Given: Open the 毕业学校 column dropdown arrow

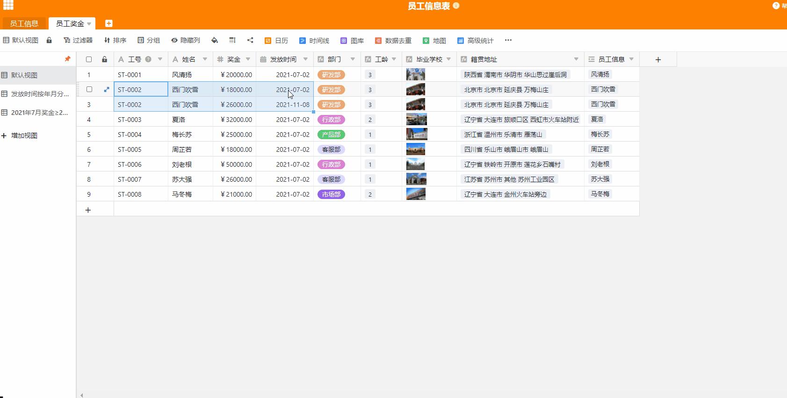Looking at the screenshot, I should point(448,59).
